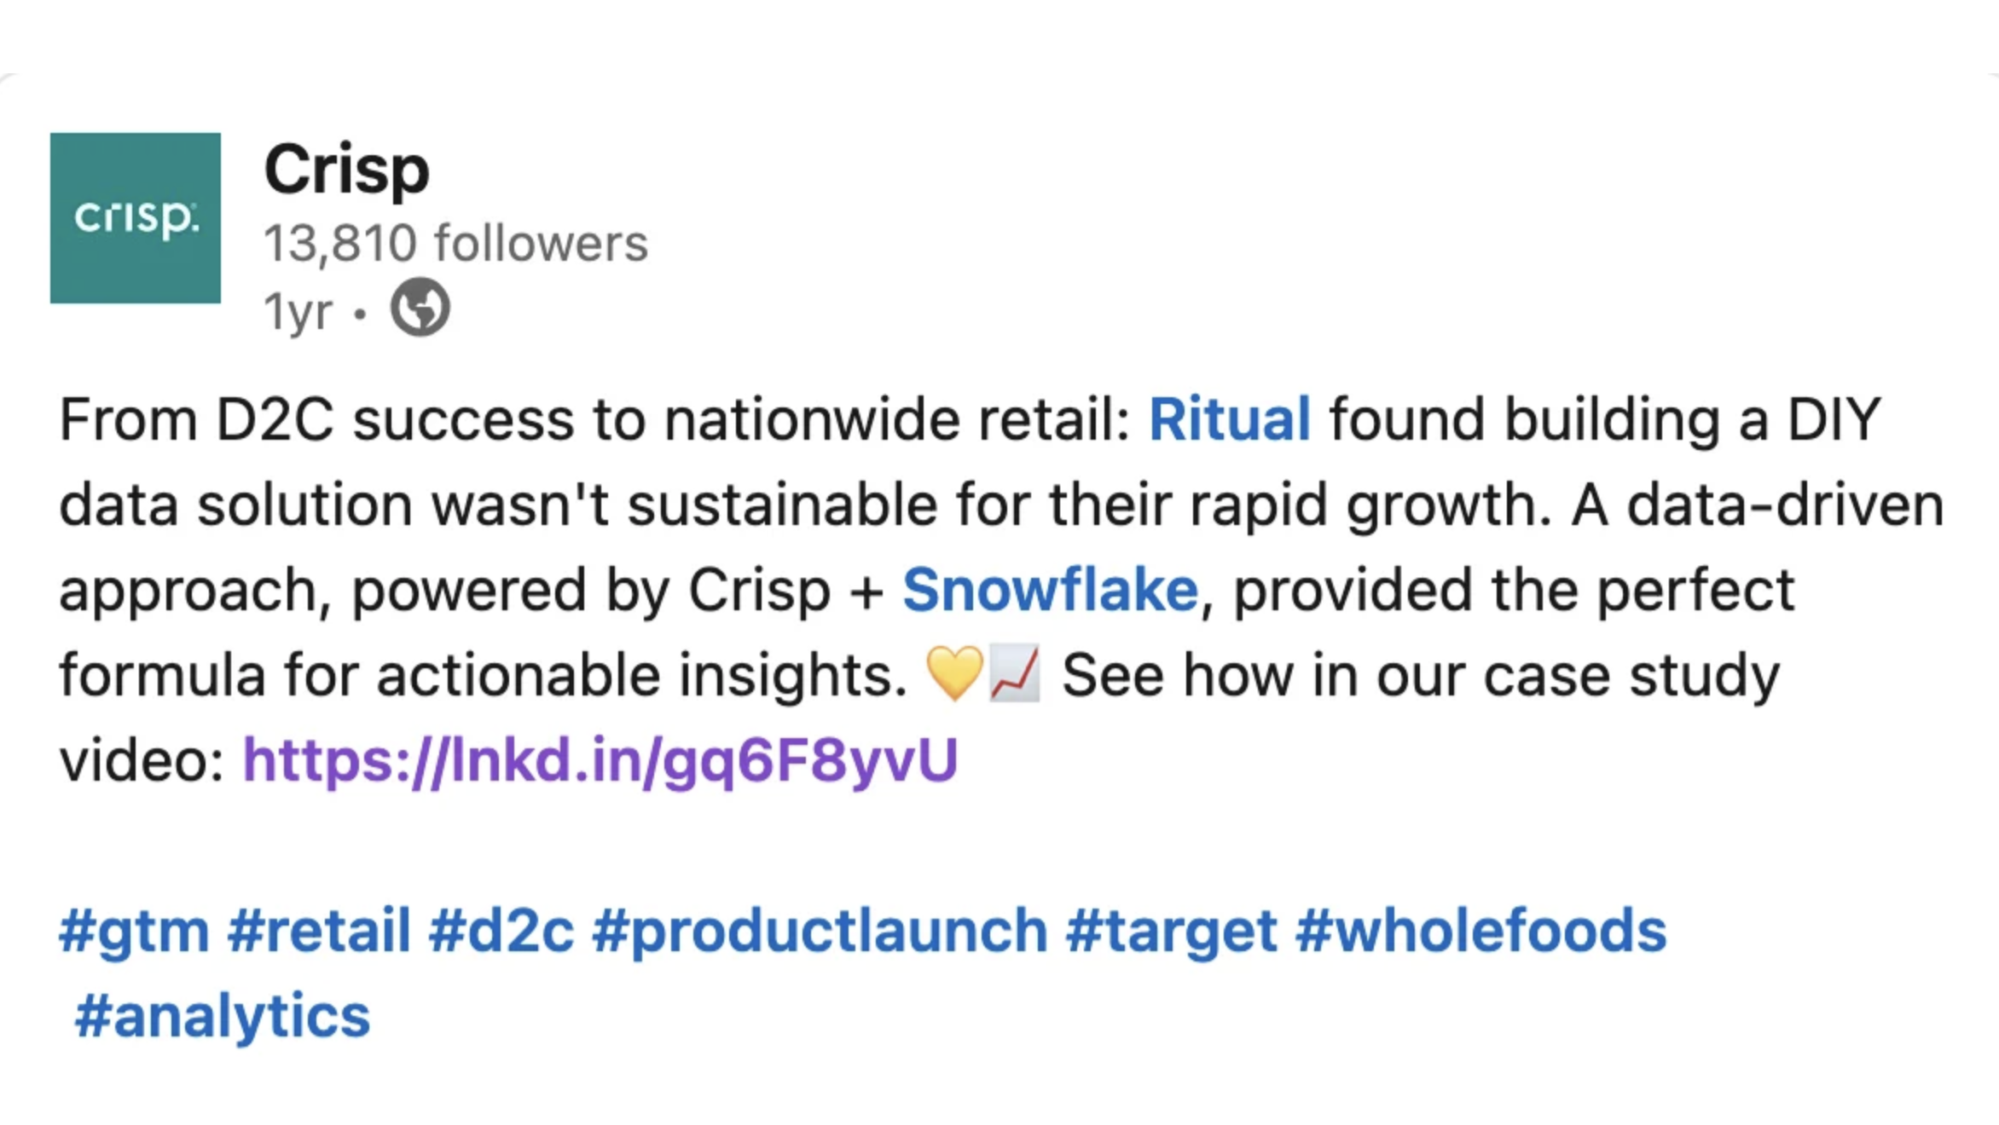Image resolution: width=1999 pixels, height=1125 pixels.
Task: Click the upward trend chart emoji
Action: [x=1015, y=673]
